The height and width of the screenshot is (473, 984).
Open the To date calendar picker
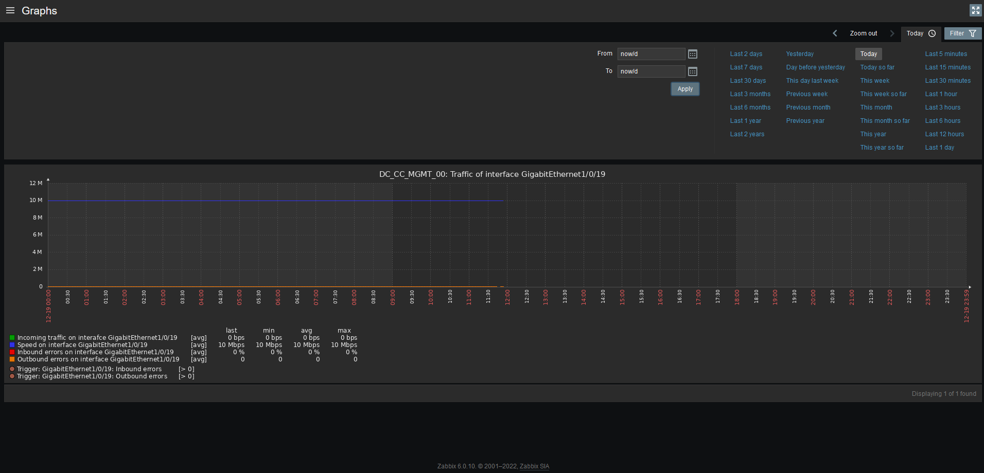tap(693, 71)
